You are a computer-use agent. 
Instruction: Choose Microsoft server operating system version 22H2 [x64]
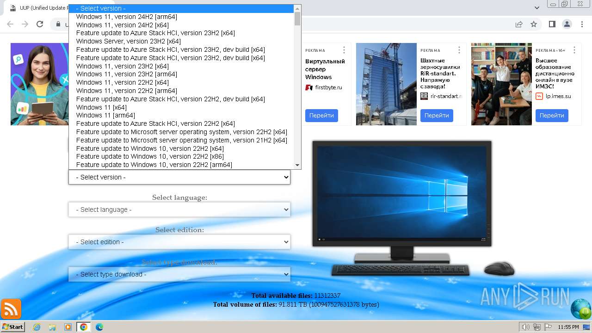point(181,132)
